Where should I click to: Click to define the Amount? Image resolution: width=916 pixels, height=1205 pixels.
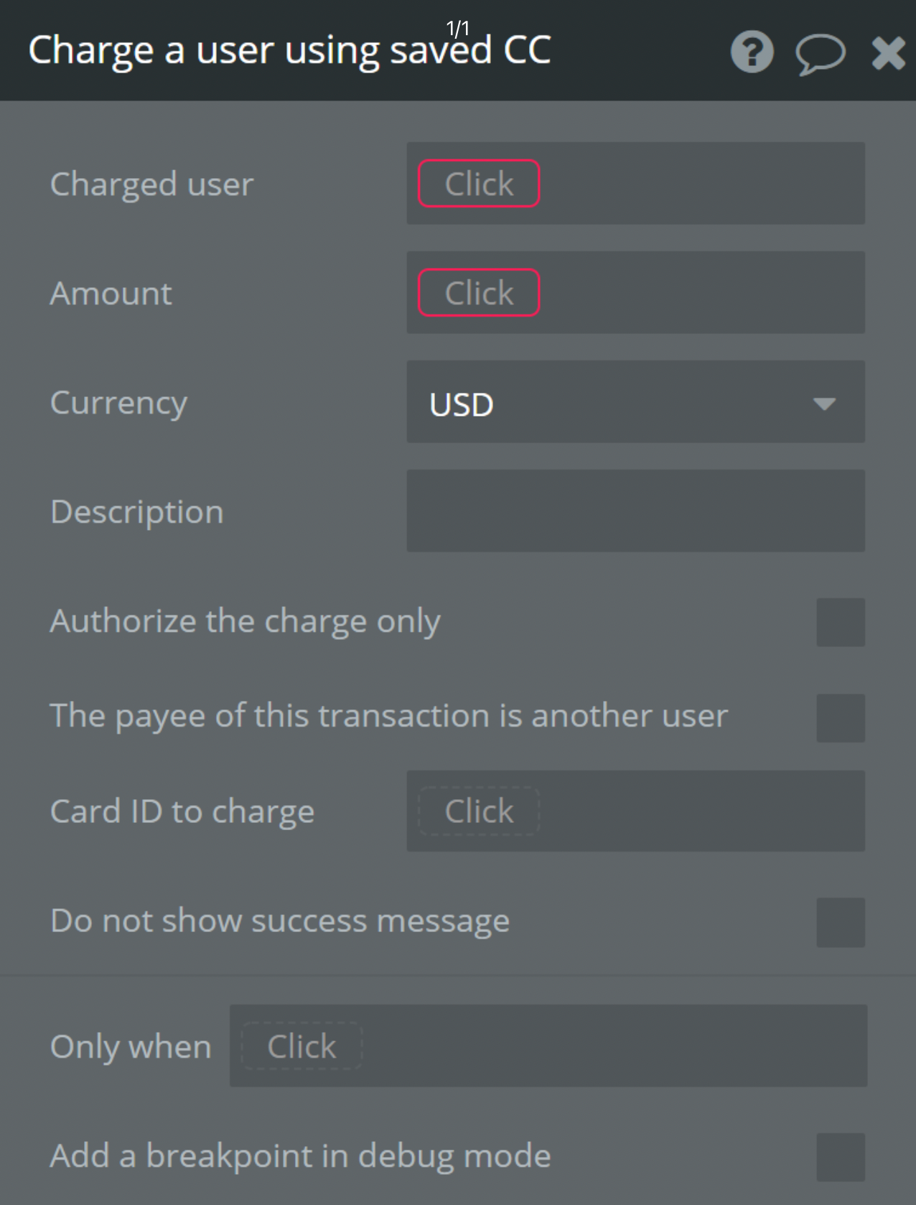[478, 292]
